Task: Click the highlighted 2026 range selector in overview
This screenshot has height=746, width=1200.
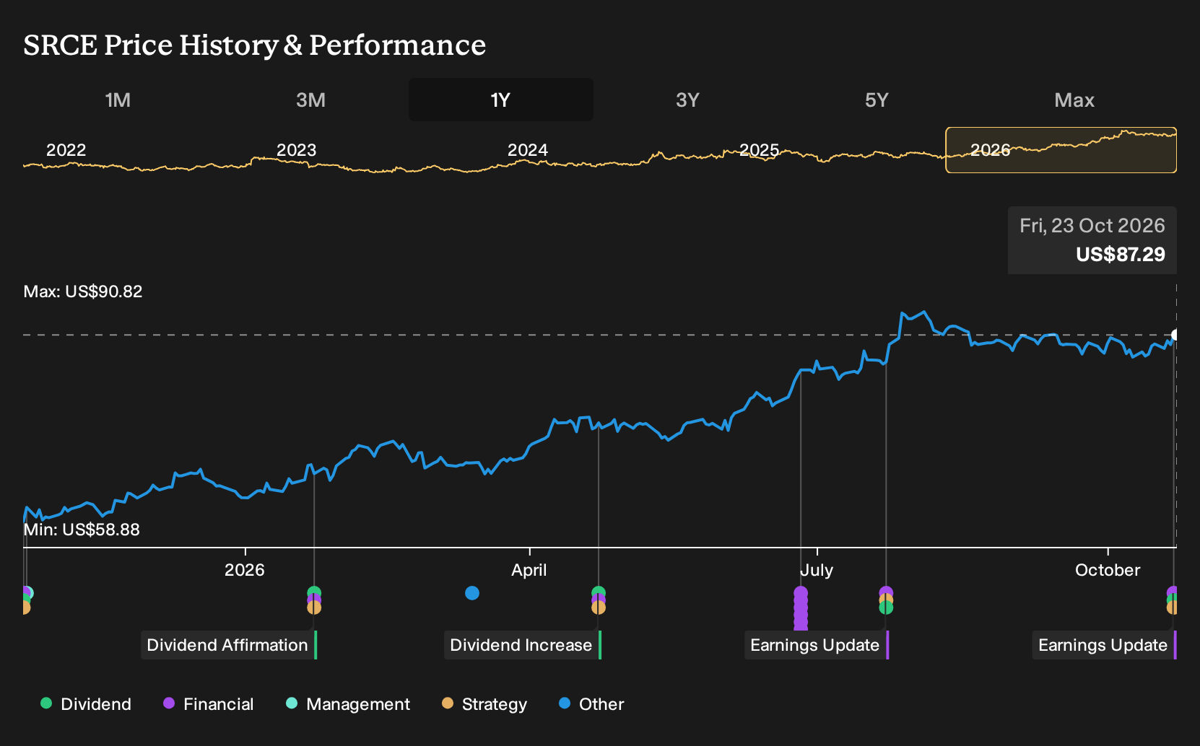Action: tap(1061, 150)
